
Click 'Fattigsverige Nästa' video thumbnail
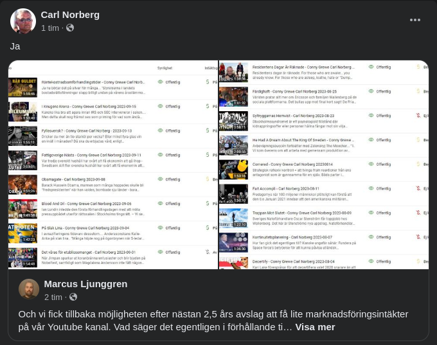tap(22, 161)
